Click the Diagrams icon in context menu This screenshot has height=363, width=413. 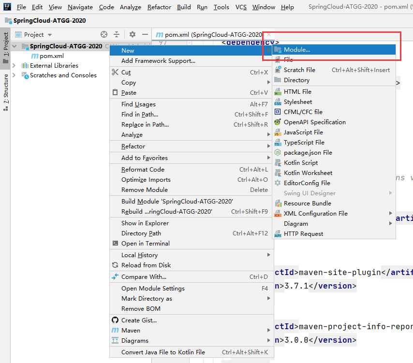pos(115,340)
